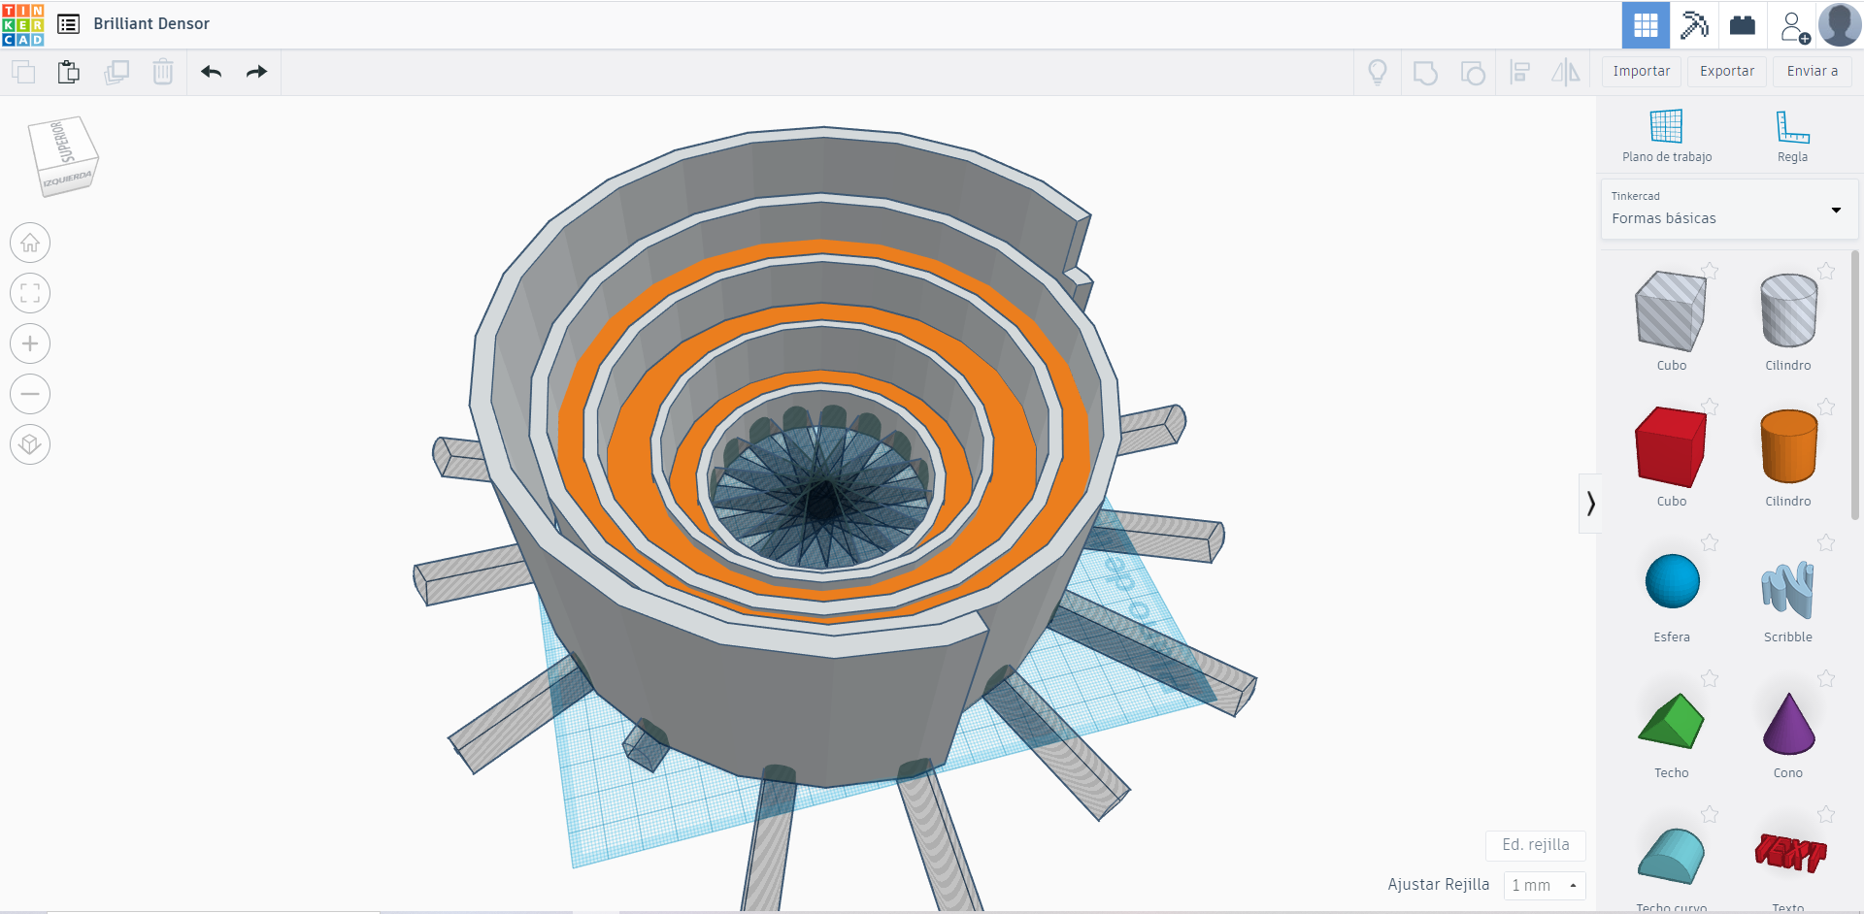Image resolution: width=1864 pixels, height=914 pixels.
Task: Open the user profile avatar
Action: click(x=1840, y=25)
